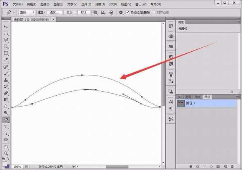Screen dimensions: 242x170
Task: Select the Move tool
Action: click(x=6, y=26)
